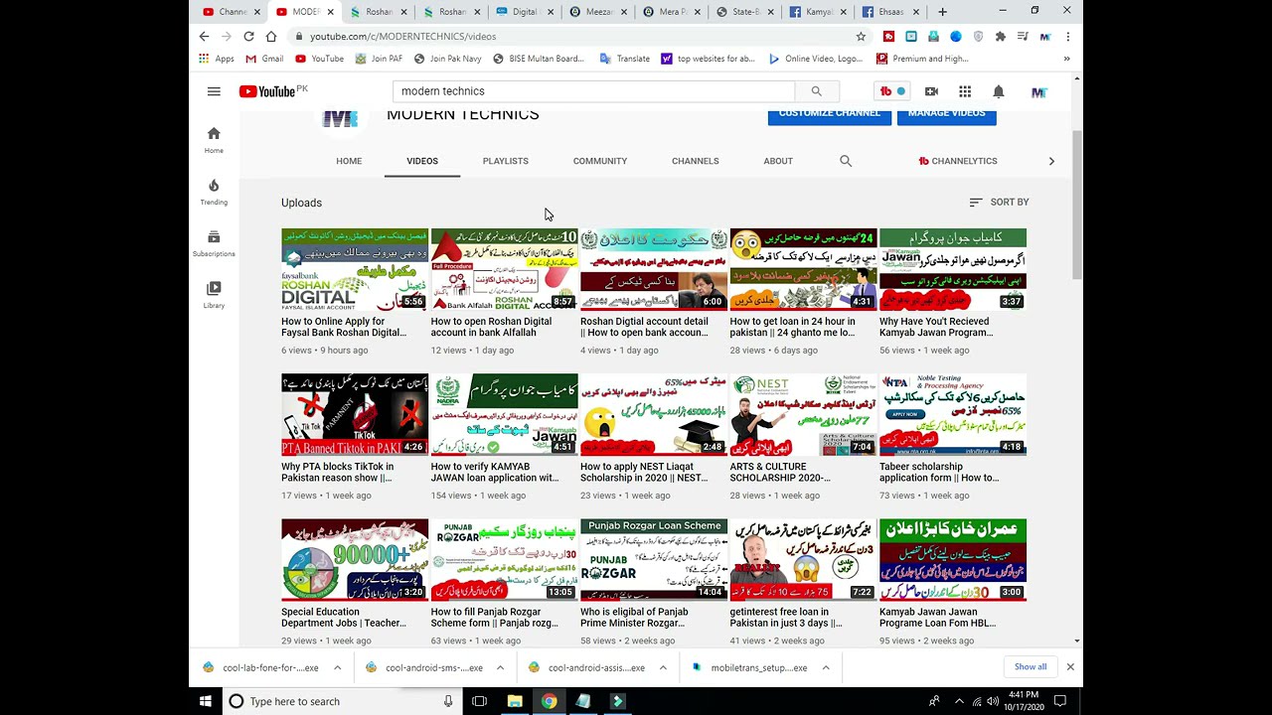The image size is (1272, 715).
Task: Click the Customize Channel button
Action: [830, 113]
